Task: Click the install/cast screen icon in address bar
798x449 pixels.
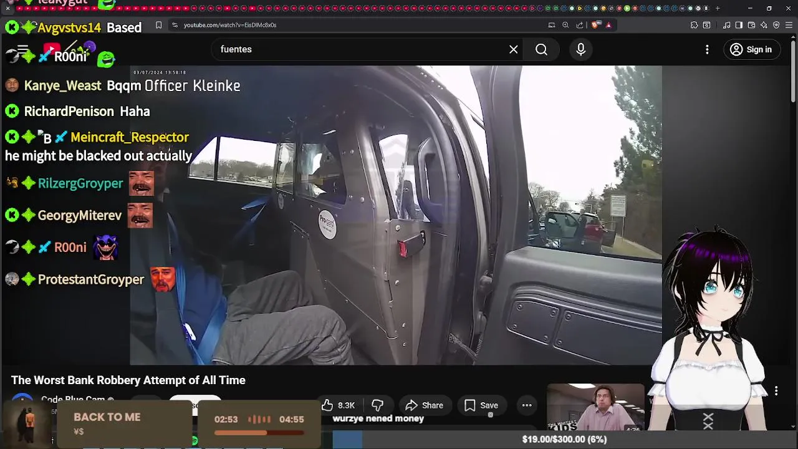Action: pyautogui.click(x=551, y=25)
